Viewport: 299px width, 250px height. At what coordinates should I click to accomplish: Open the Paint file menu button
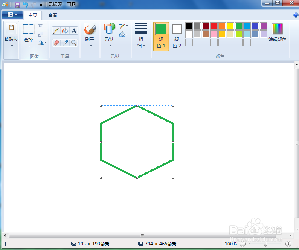pos(12,15)
